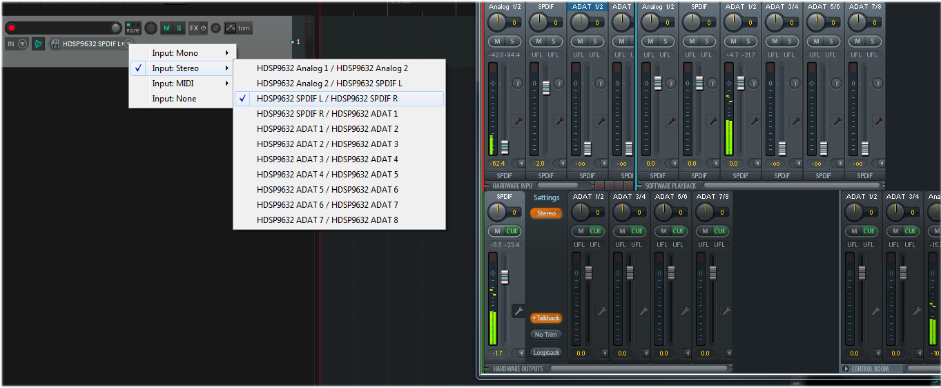Screen dimensions: 941x388
Task: Mute Hardware Inputs Analog 1/2 channel
Action: (x=497, y=41)
